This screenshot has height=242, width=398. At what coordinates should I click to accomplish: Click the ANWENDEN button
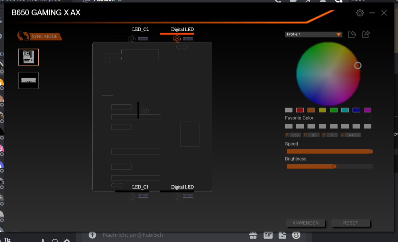coord(306,223)
